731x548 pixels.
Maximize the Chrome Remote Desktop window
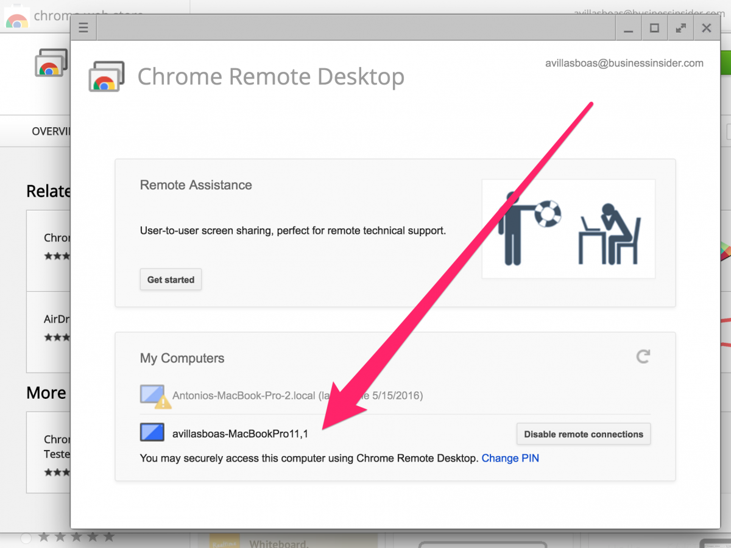654,28
